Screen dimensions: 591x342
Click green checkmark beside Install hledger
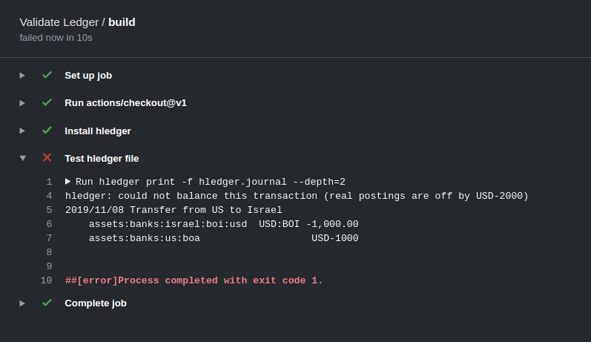pos(47,131)
